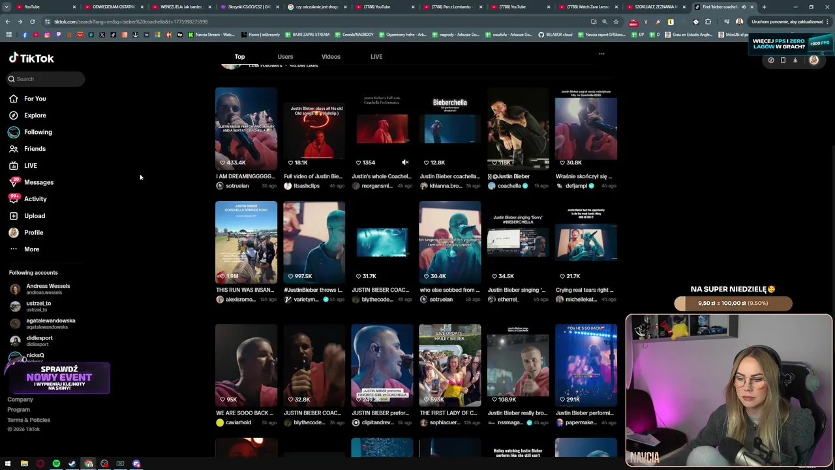
Task: Open Spotify from the taskbar
Action: (x=56, y=463)
